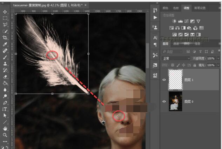
Task: Switch to the 颜色 panel tab
Action: coord(166,8)
